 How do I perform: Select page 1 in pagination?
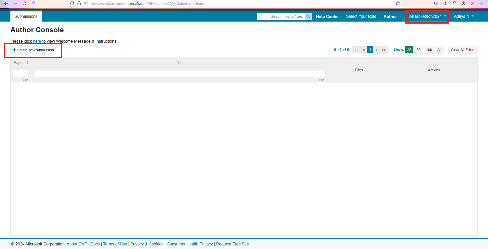coord(370,50)
